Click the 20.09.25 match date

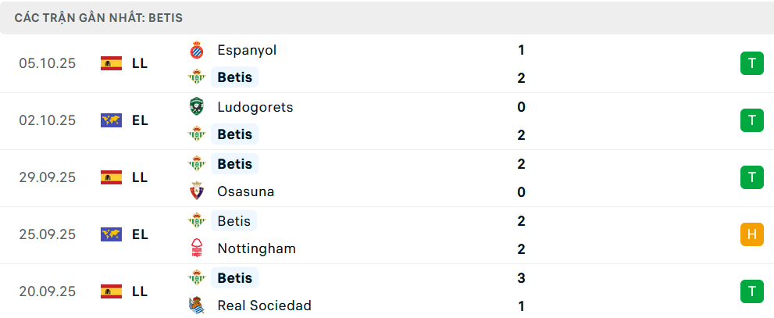pyautogui.click(x=48, y=291)
